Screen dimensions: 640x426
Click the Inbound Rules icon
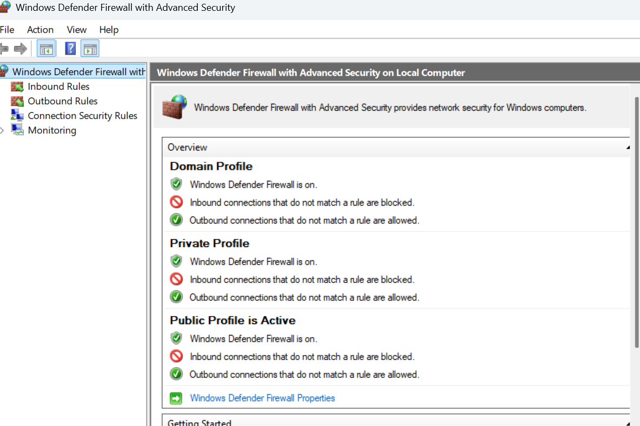click(x=17, y=86)
